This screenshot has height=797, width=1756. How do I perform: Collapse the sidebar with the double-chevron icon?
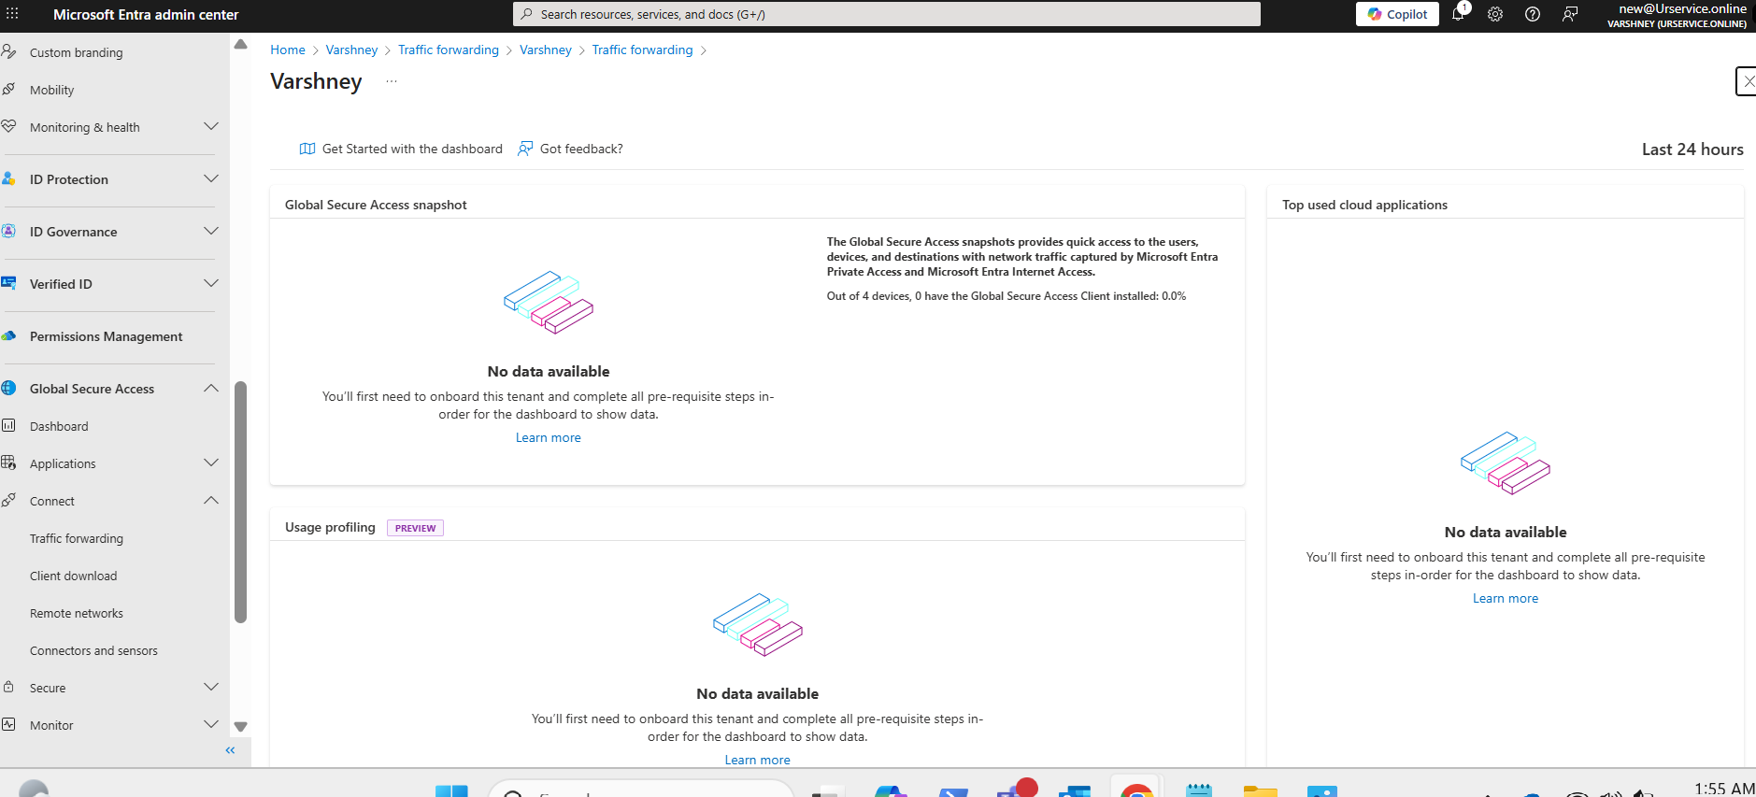tap(230, 750)
